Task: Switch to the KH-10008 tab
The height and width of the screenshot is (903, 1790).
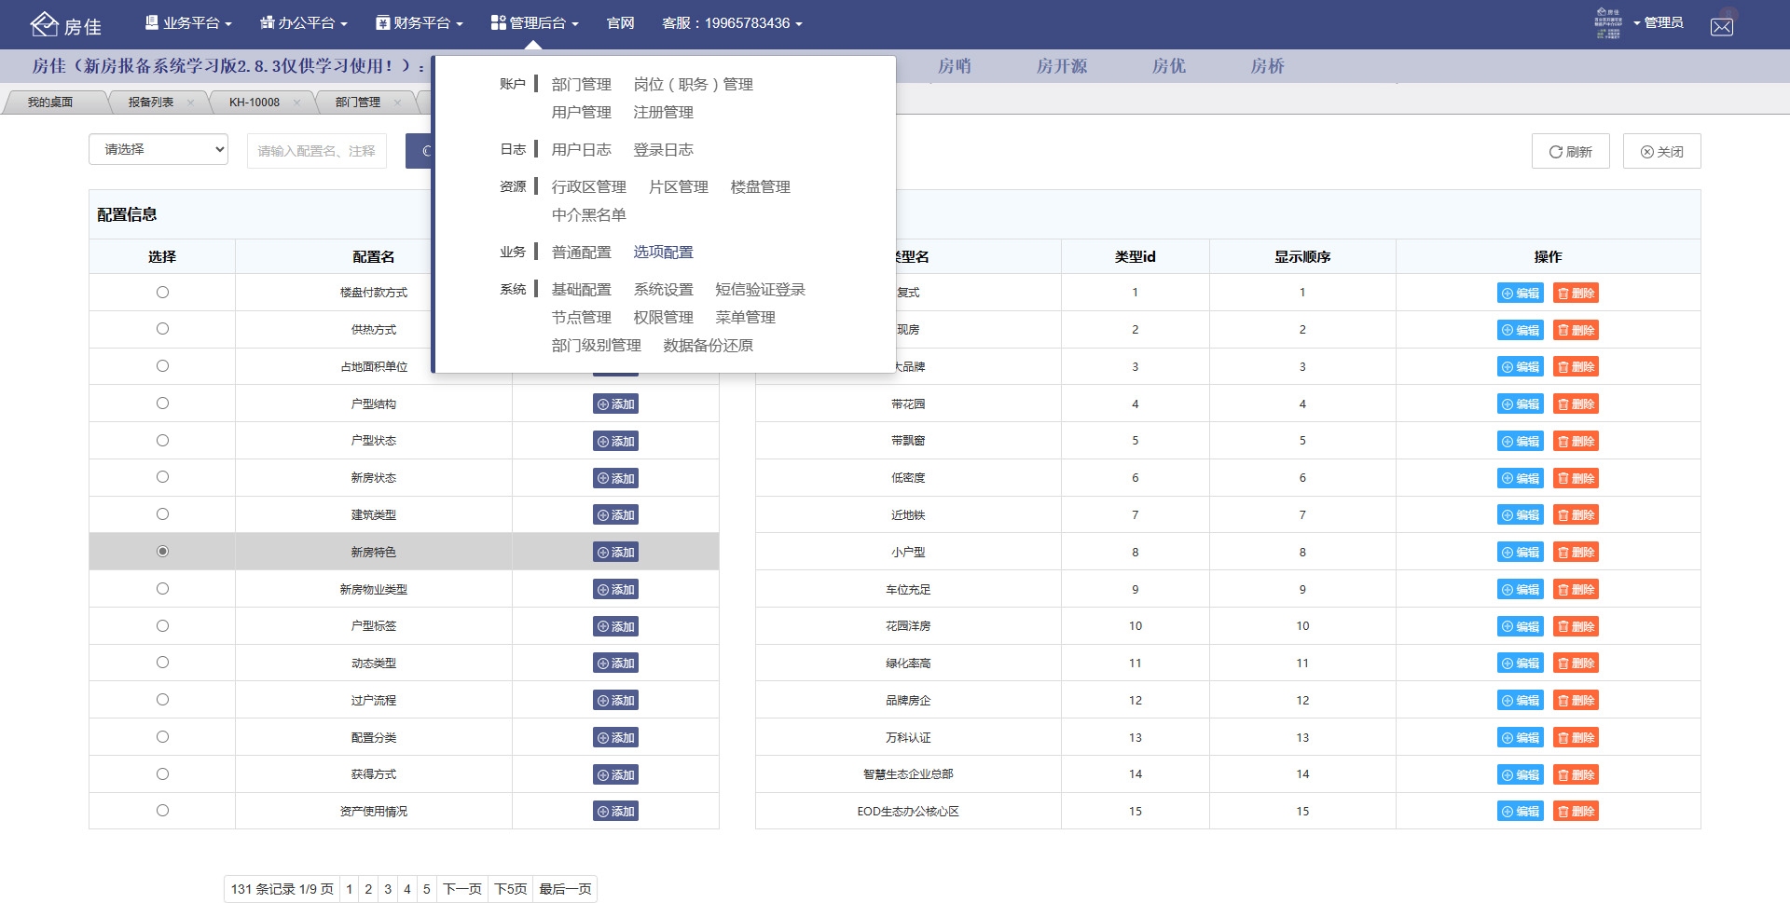Action: 254,103
